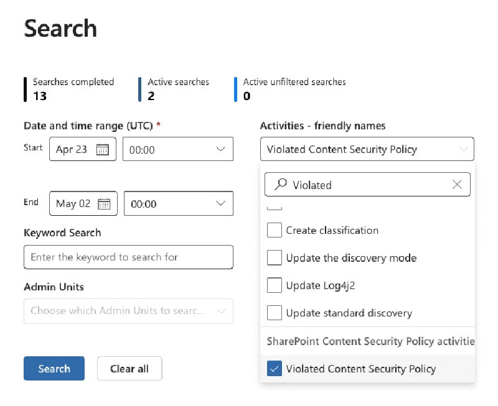Image resolution: width=498 pixels, height=406 pixels.
Task: Open the Start date calendar picker
Action: coord(104,149)
